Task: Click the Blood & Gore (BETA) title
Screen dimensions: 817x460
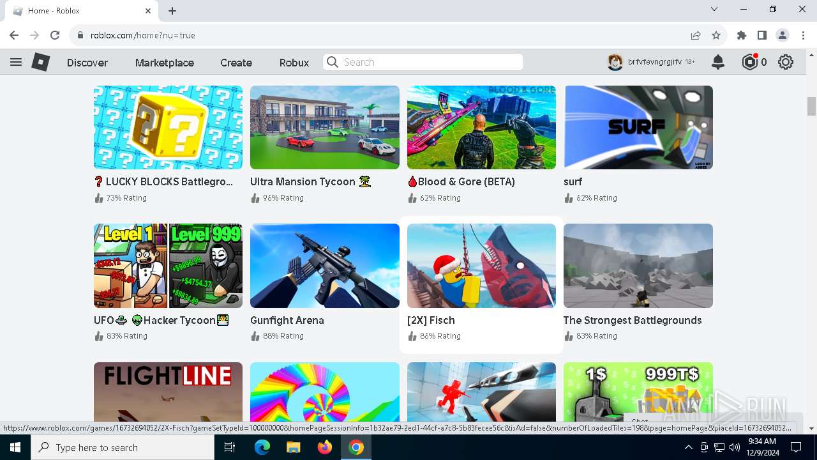Action: tap(461, 181)
